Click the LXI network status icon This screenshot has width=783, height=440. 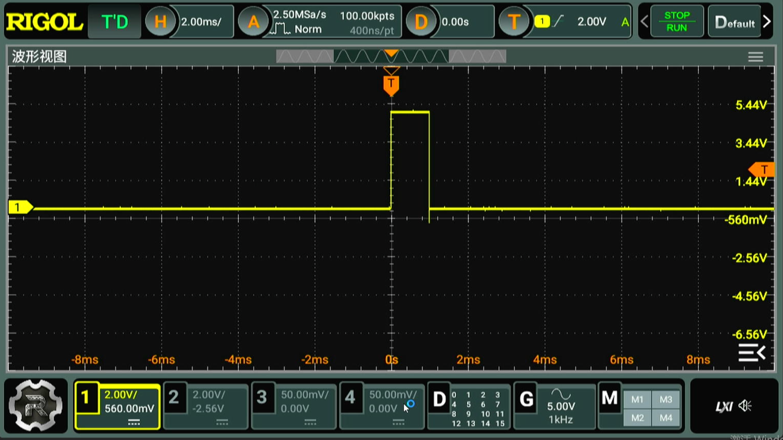tap(724, 407)
